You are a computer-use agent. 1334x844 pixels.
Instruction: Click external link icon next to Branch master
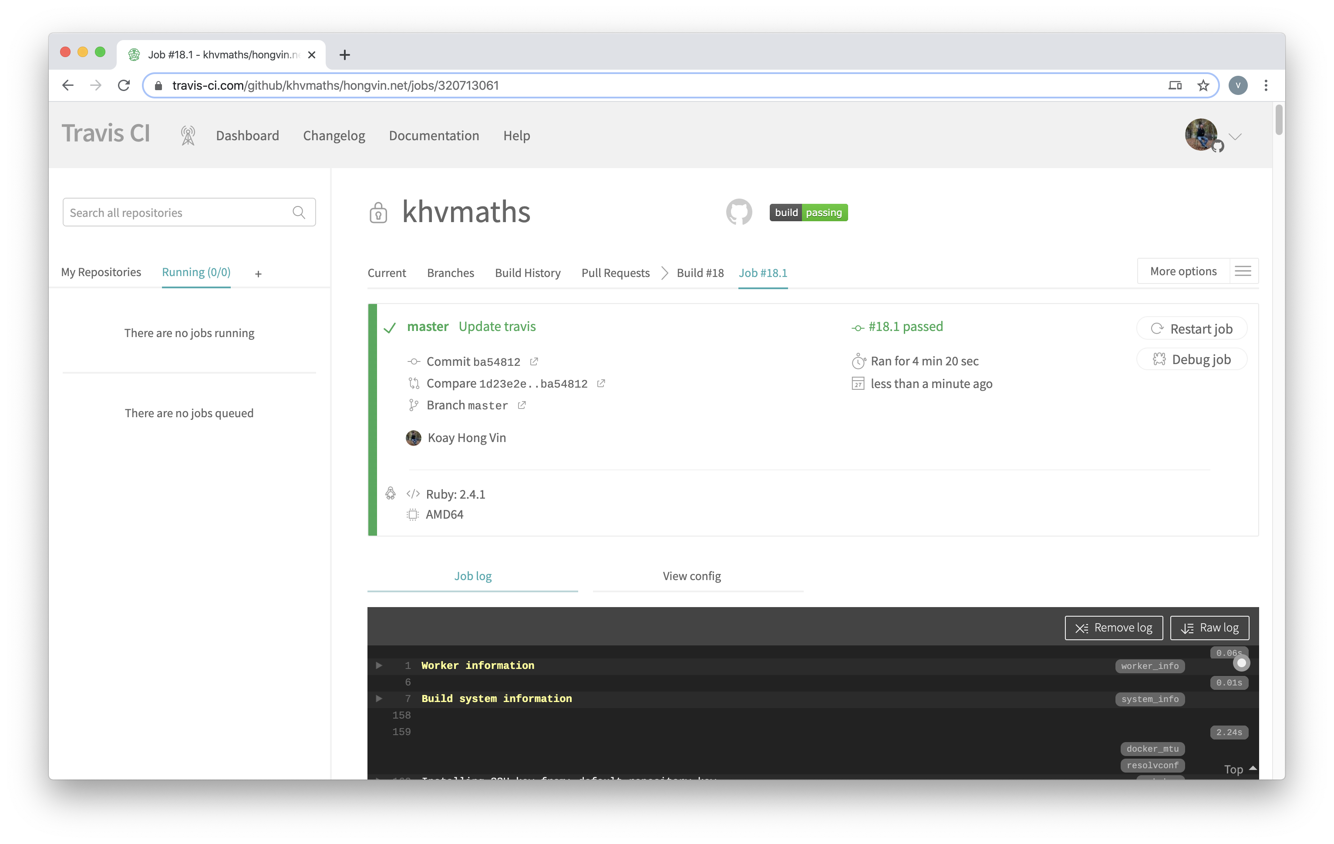pos(522,405)
